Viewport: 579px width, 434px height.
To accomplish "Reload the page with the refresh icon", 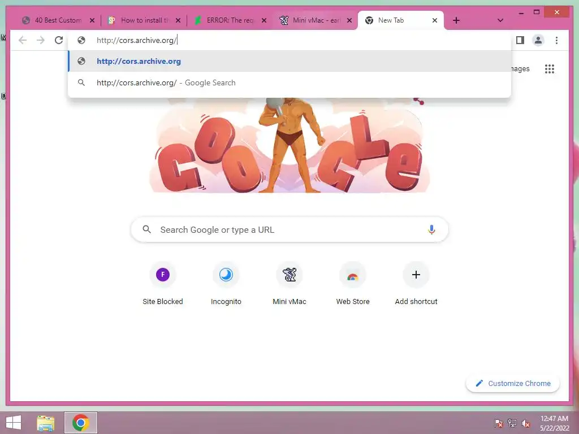I will (59, 40).
